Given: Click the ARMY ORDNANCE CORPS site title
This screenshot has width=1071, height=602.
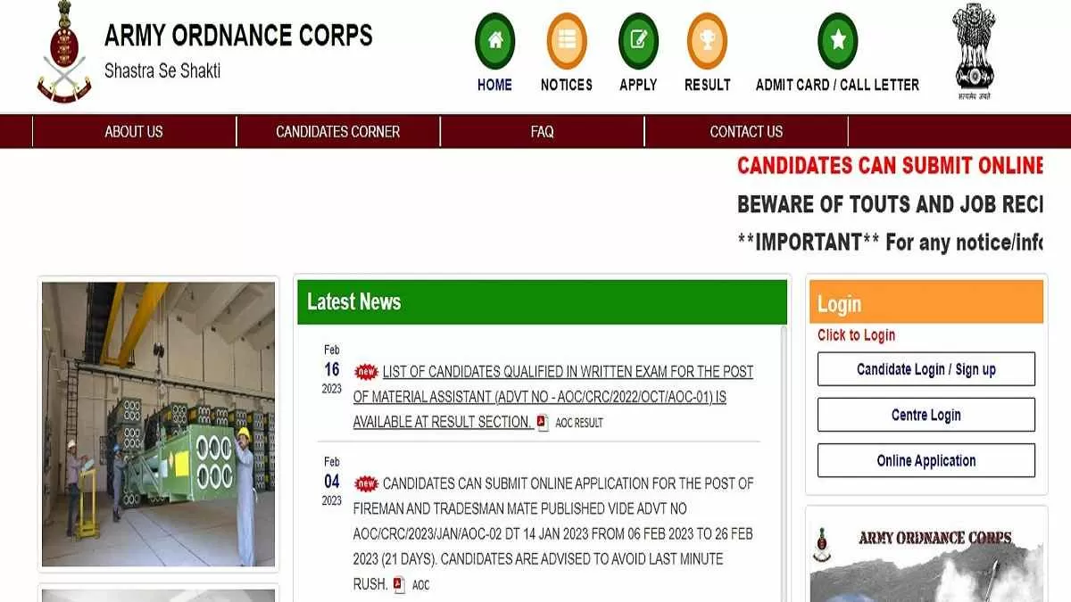Looking at the screenshot, I should 238,35.
